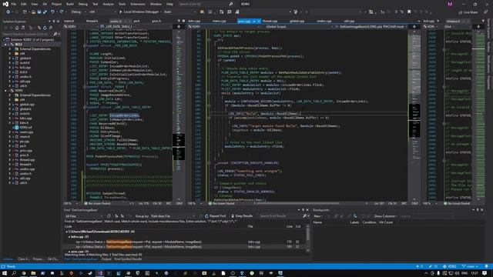Screen dimensions: 493x277
Task: Split the center proc.cpp editor window
Action: pyautogui.click(x=414, y=27)
